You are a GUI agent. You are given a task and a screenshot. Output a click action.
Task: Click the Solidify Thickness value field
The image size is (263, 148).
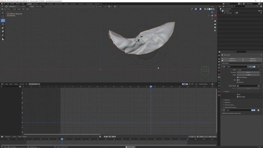click(x=248, y=72)
